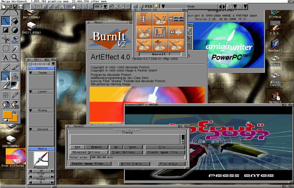Open the undo history dropdown arrow
Image resolution: width=294 pixels, height=188 pixels.
(235, 7)
